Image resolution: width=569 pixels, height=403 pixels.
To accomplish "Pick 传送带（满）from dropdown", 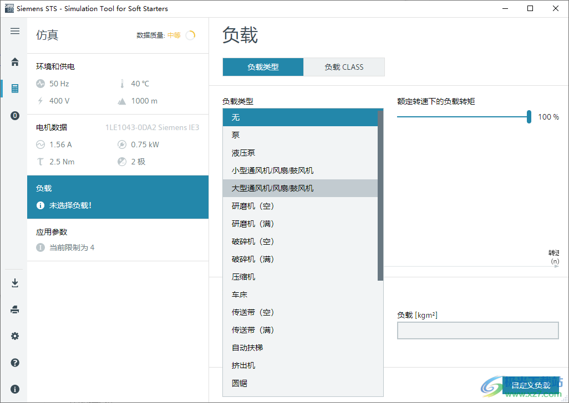I will pyautogui.click(x=300, y=330).
